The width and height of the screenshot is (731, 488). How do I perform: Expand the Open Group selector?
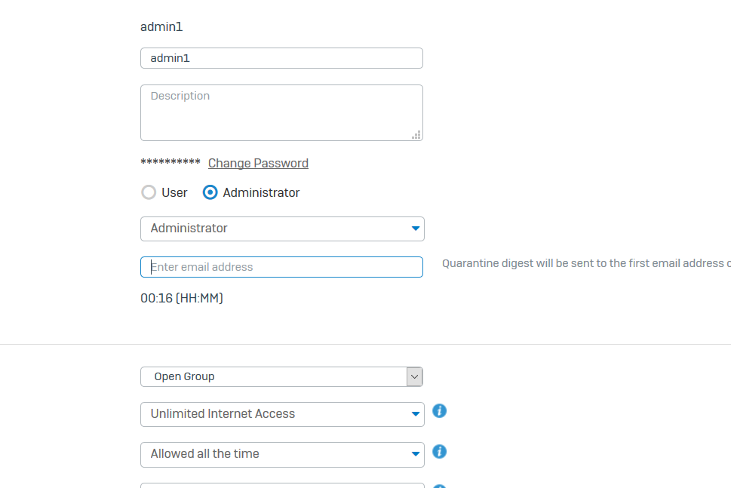273,376
